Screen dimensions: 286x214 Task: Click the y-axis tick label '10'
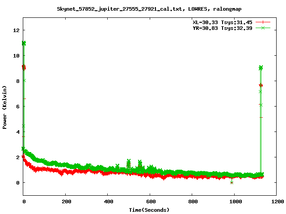(16, 56)
